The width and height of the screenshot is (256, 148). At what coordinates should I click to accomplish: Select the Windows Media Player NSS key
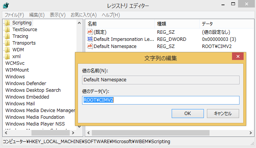(35, 124)
